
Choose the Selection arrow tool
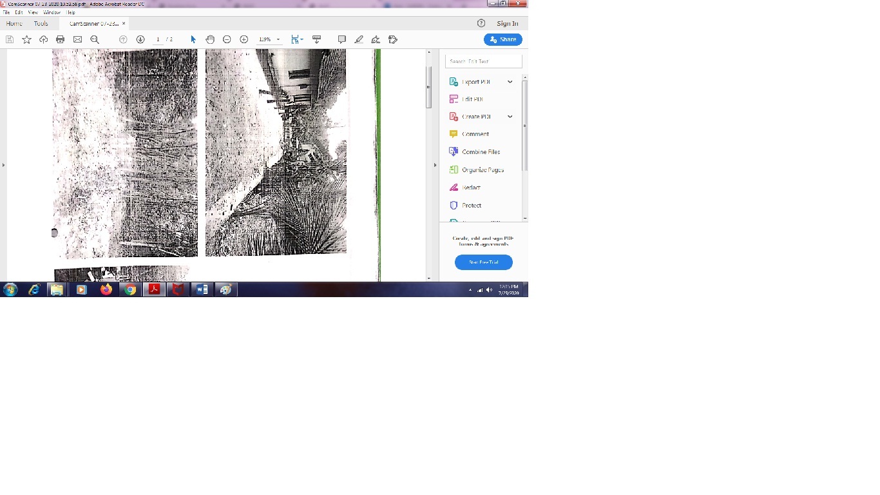tap(193, 39)
